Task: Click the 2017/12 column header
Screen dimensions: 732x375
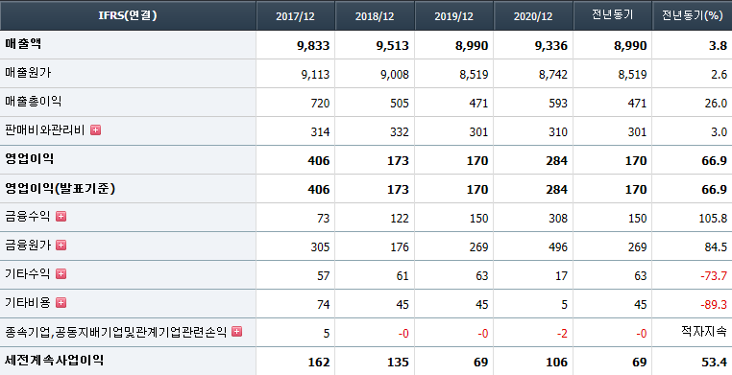Action: [296, 15]
